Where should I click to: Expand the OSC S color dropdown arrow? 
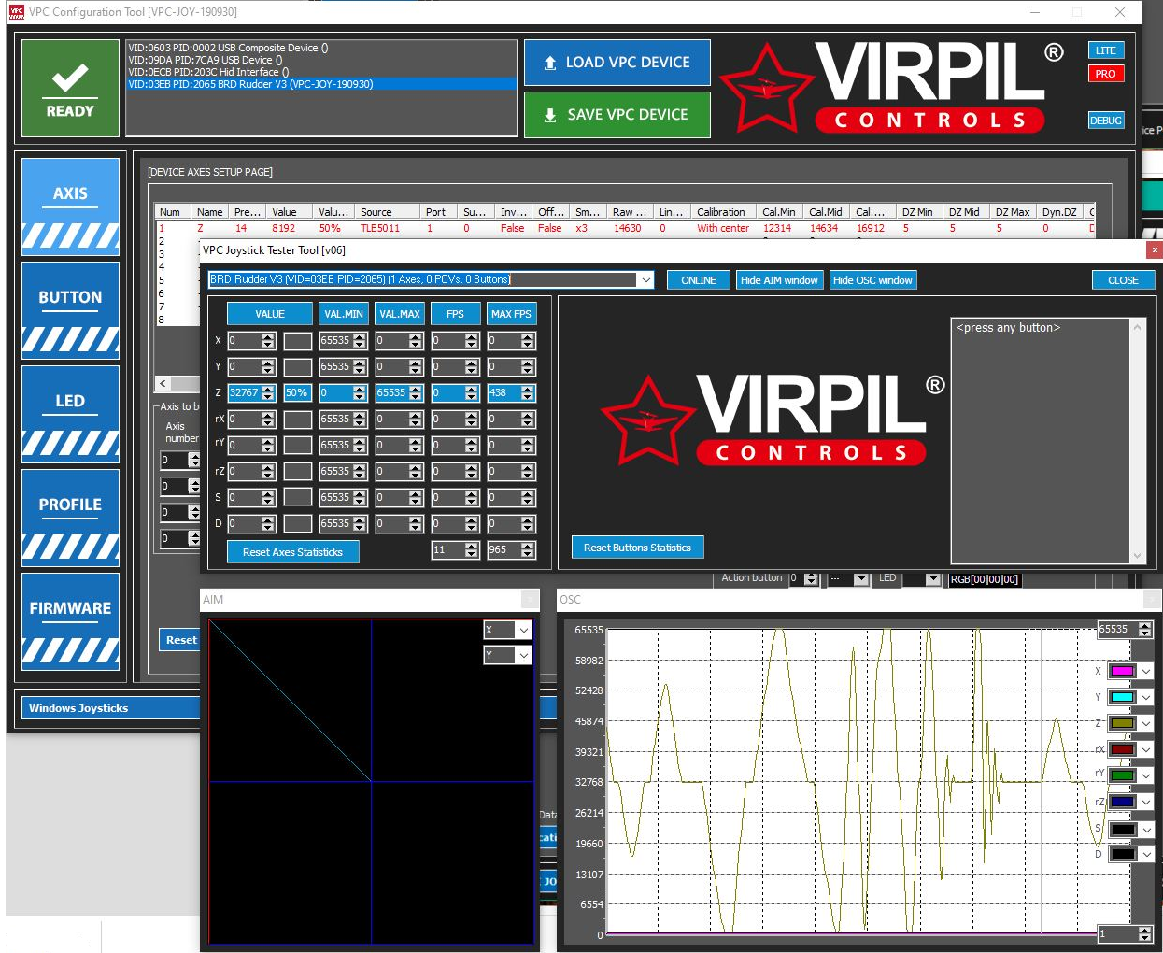tap(1146, 829)
